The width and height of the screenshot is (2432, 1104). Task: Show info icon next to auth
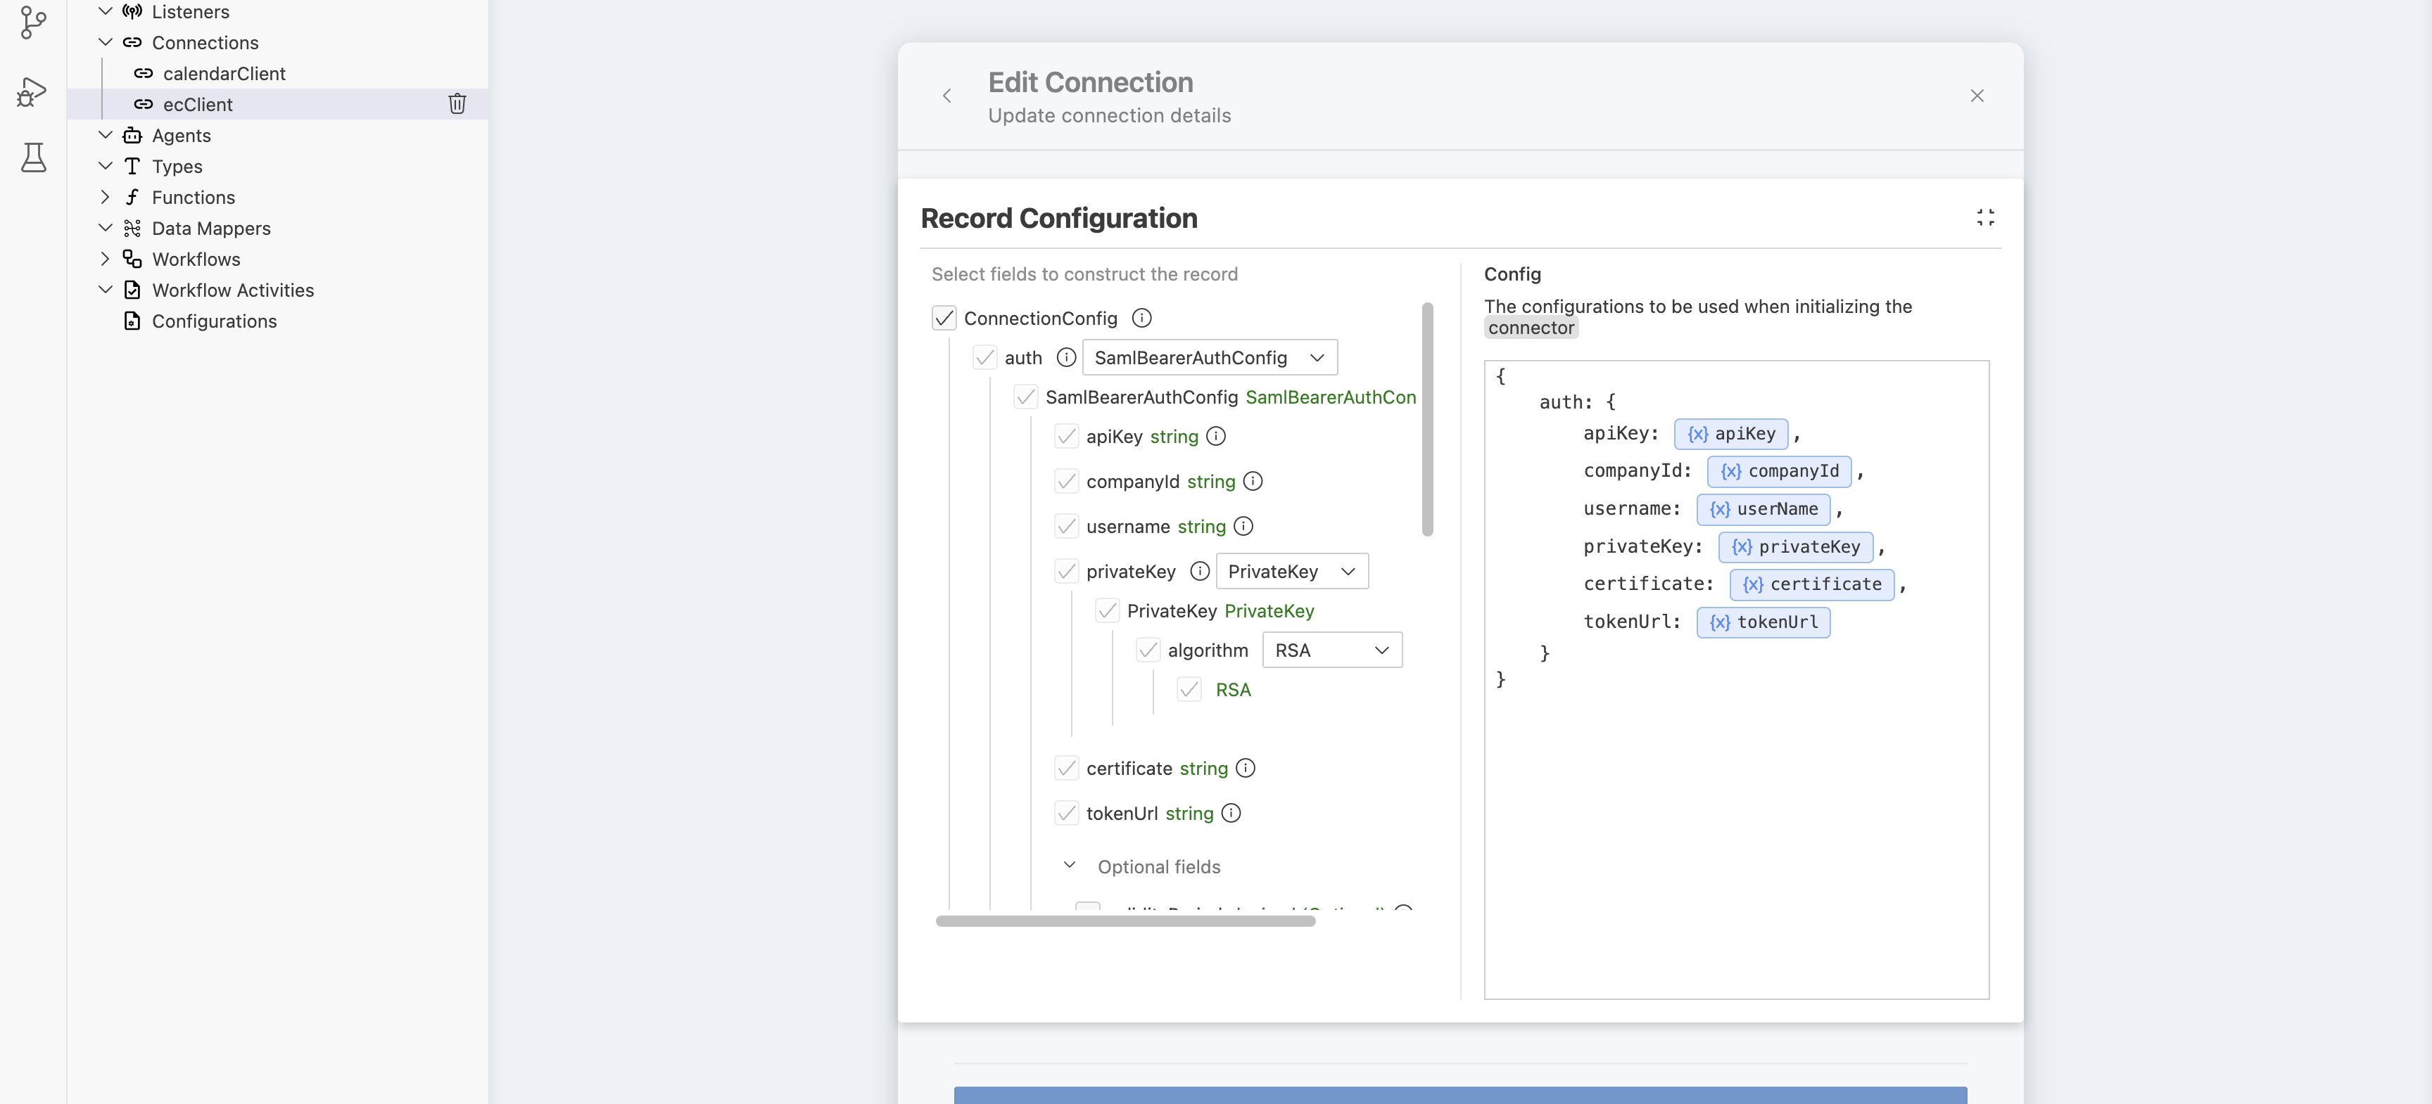tap(1066, 358)
